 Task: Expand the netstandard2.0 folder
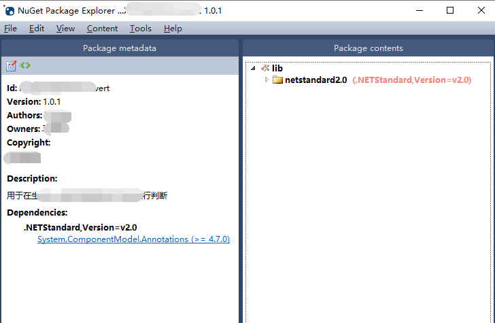click(x=267, y=80)
